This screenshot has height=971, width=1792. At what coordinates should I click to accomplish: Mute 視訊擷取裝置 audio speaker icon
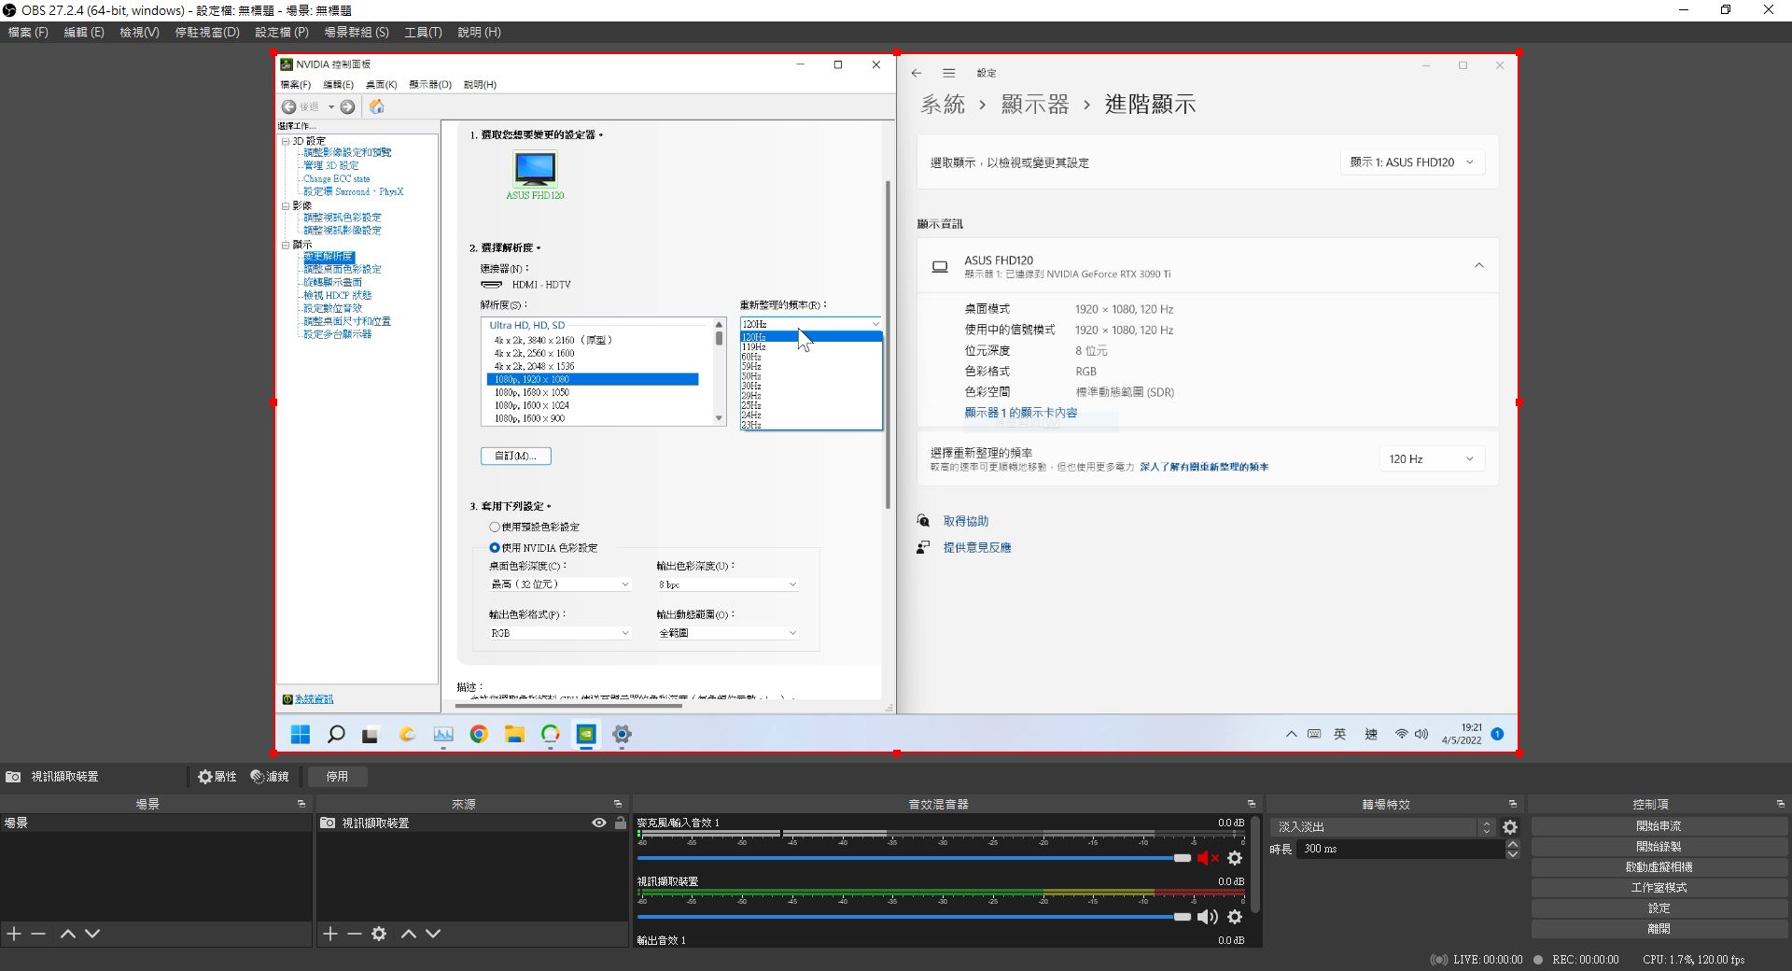coord(1208,917)
